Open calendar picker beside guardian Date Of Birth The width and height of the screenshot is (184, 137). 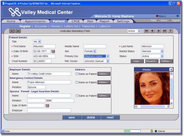47,105
